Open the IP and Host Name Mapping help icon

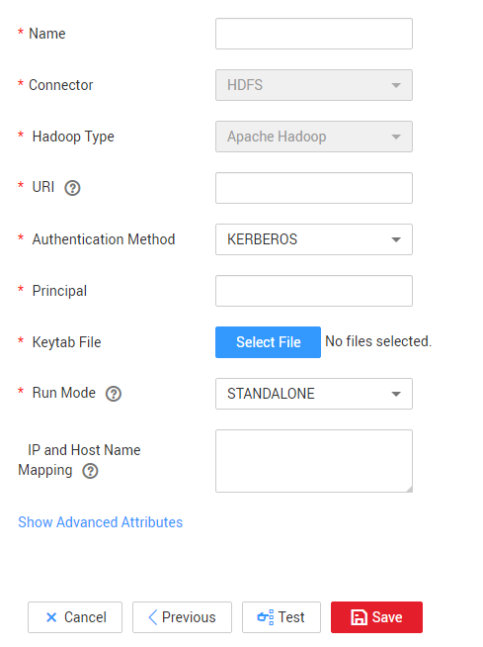point(90,471)
